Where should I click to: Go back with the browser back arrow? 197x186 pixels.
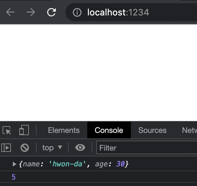(10, 12)
